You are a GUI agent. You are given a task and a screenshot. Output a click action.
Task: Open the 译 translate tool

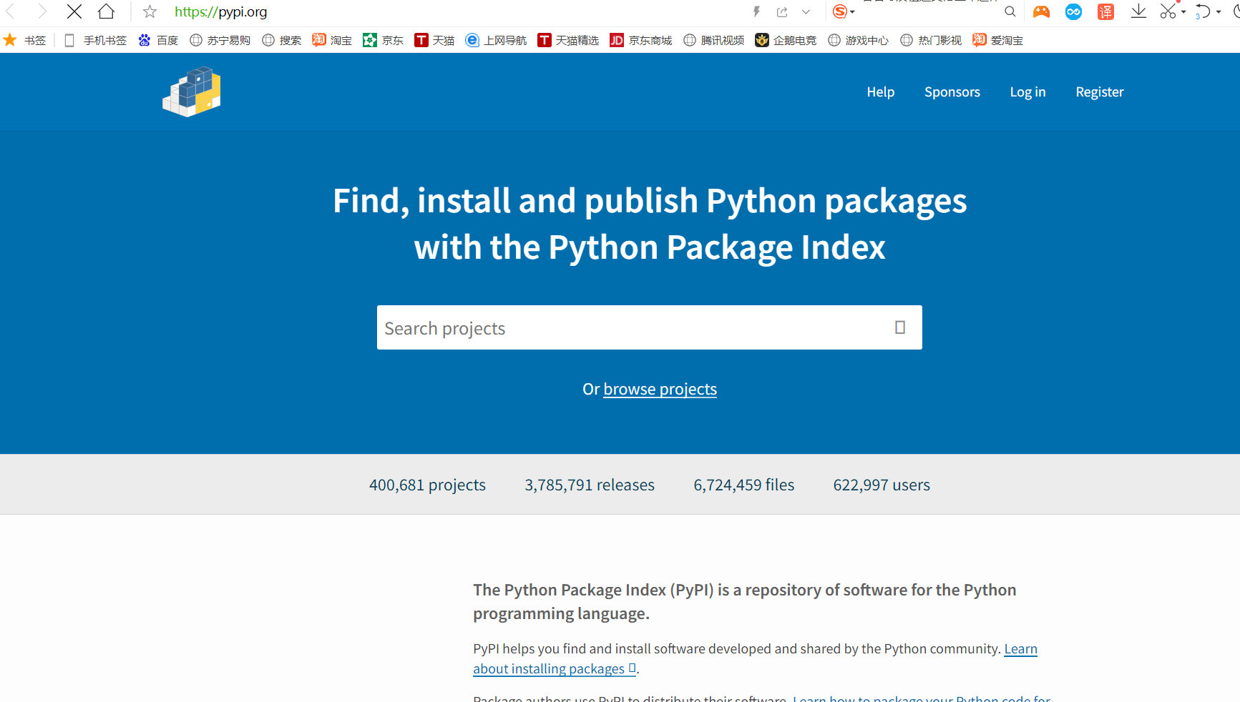coord(1105,11)
